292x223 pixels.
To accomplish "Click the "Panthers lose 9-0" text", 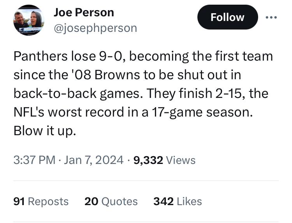I will tap(69, 56).
